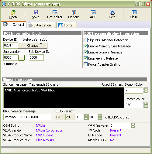Decrease BIOS Version value 28
This screenshot has width=152, height=154.
point(100,118)
